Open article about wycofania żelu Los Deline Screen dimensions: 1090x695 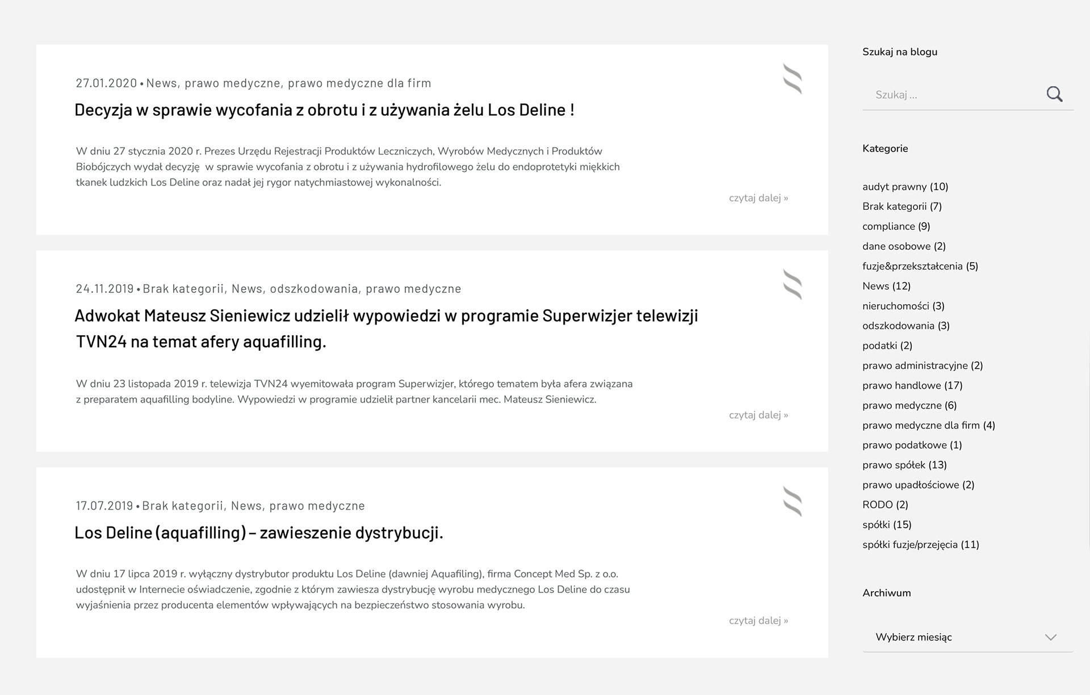pyautogui.click(x=324, y=109)
